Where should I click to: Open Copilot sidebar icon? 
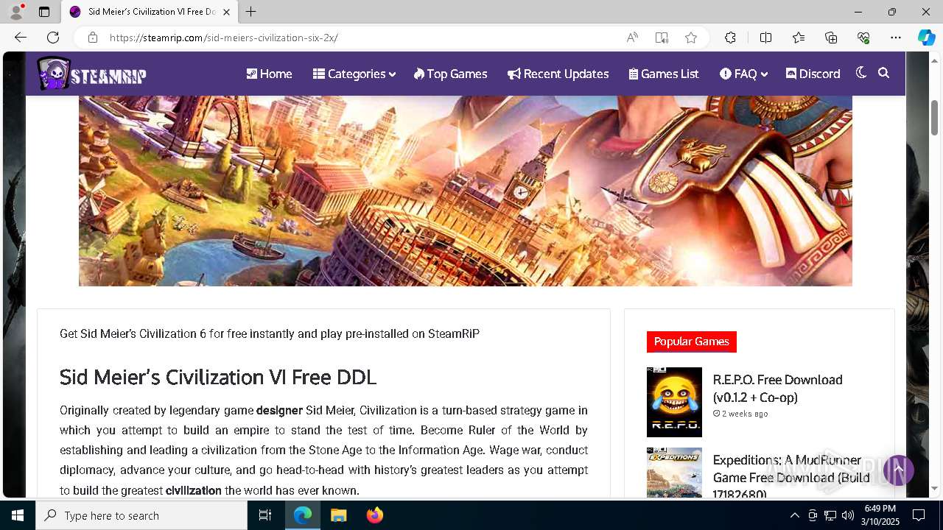coord(926,38)
